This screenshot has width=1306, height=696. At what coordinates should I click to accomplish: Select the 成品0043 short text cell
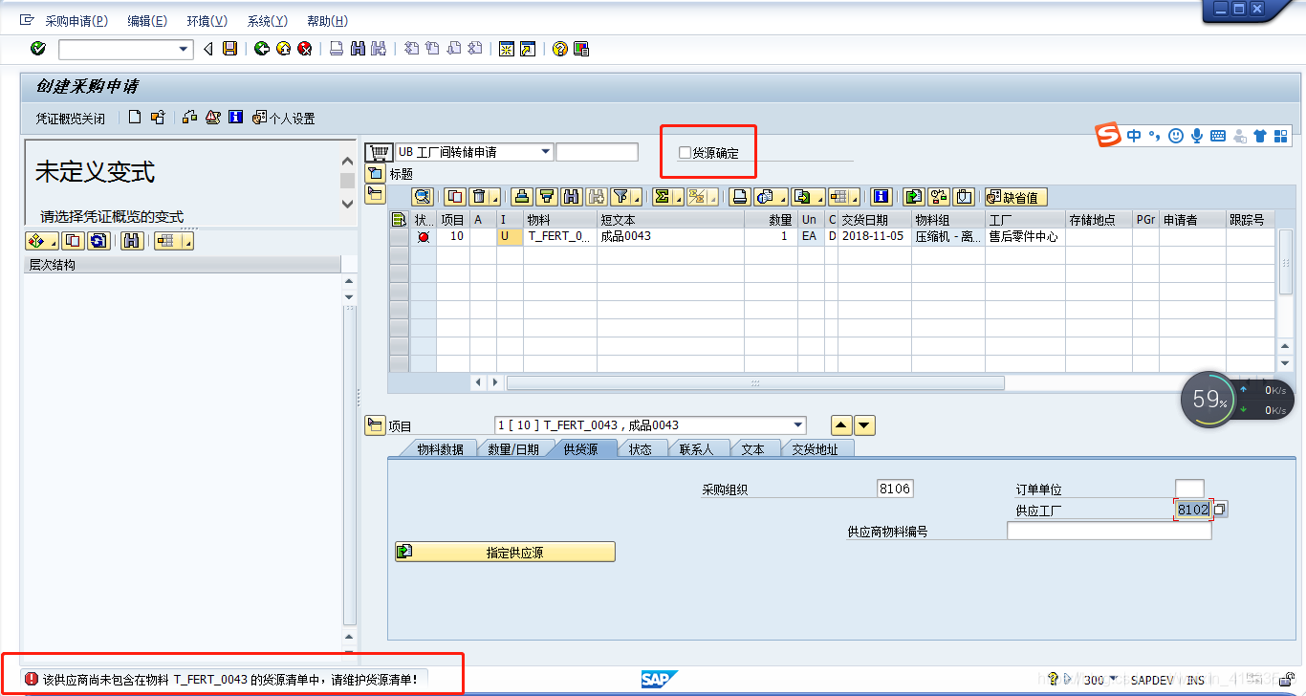coord(670,236)
